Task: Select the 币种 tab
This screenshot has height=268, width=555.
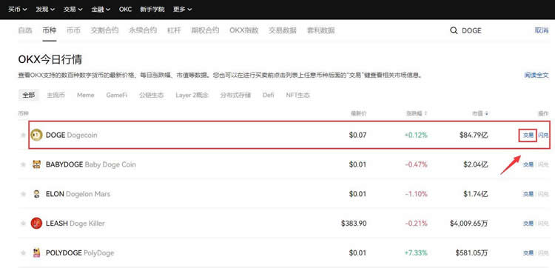Action: click(x=49, y=30)
